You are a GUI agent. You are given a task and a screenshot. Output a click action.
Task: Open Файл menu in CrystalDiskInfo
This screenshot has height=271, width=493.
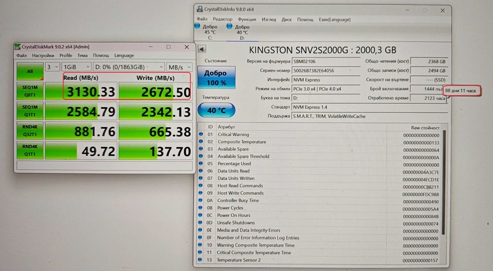(202, 20)
